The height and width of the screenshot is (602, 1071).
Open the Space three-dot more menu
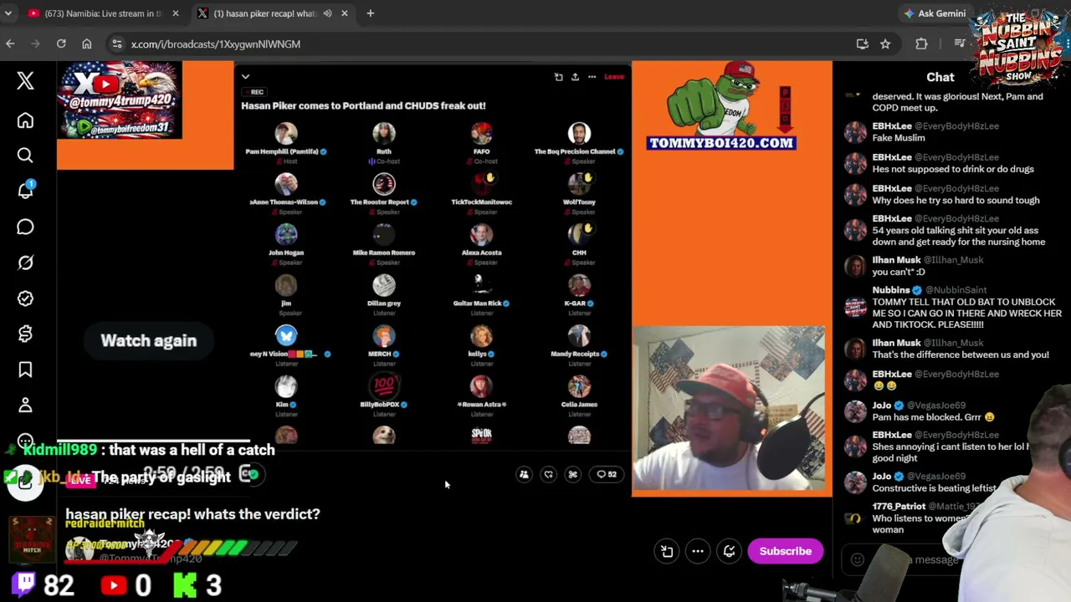pyautogui.click(x=592, y=77)
